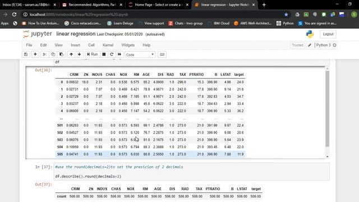The image size is (359, 202).
Task: Open the View support bookmark
Action: click(x=151, y=24)
